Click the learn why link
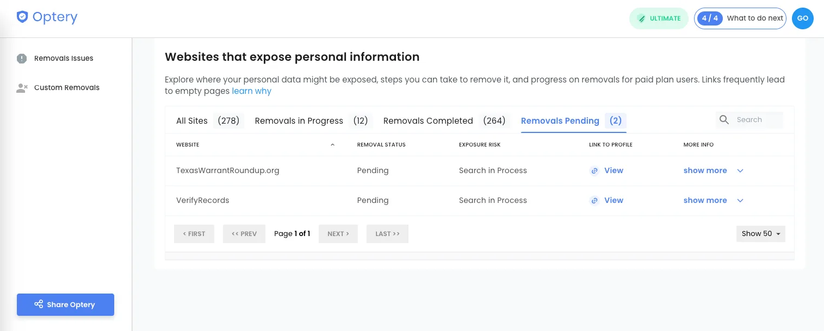 252,91
